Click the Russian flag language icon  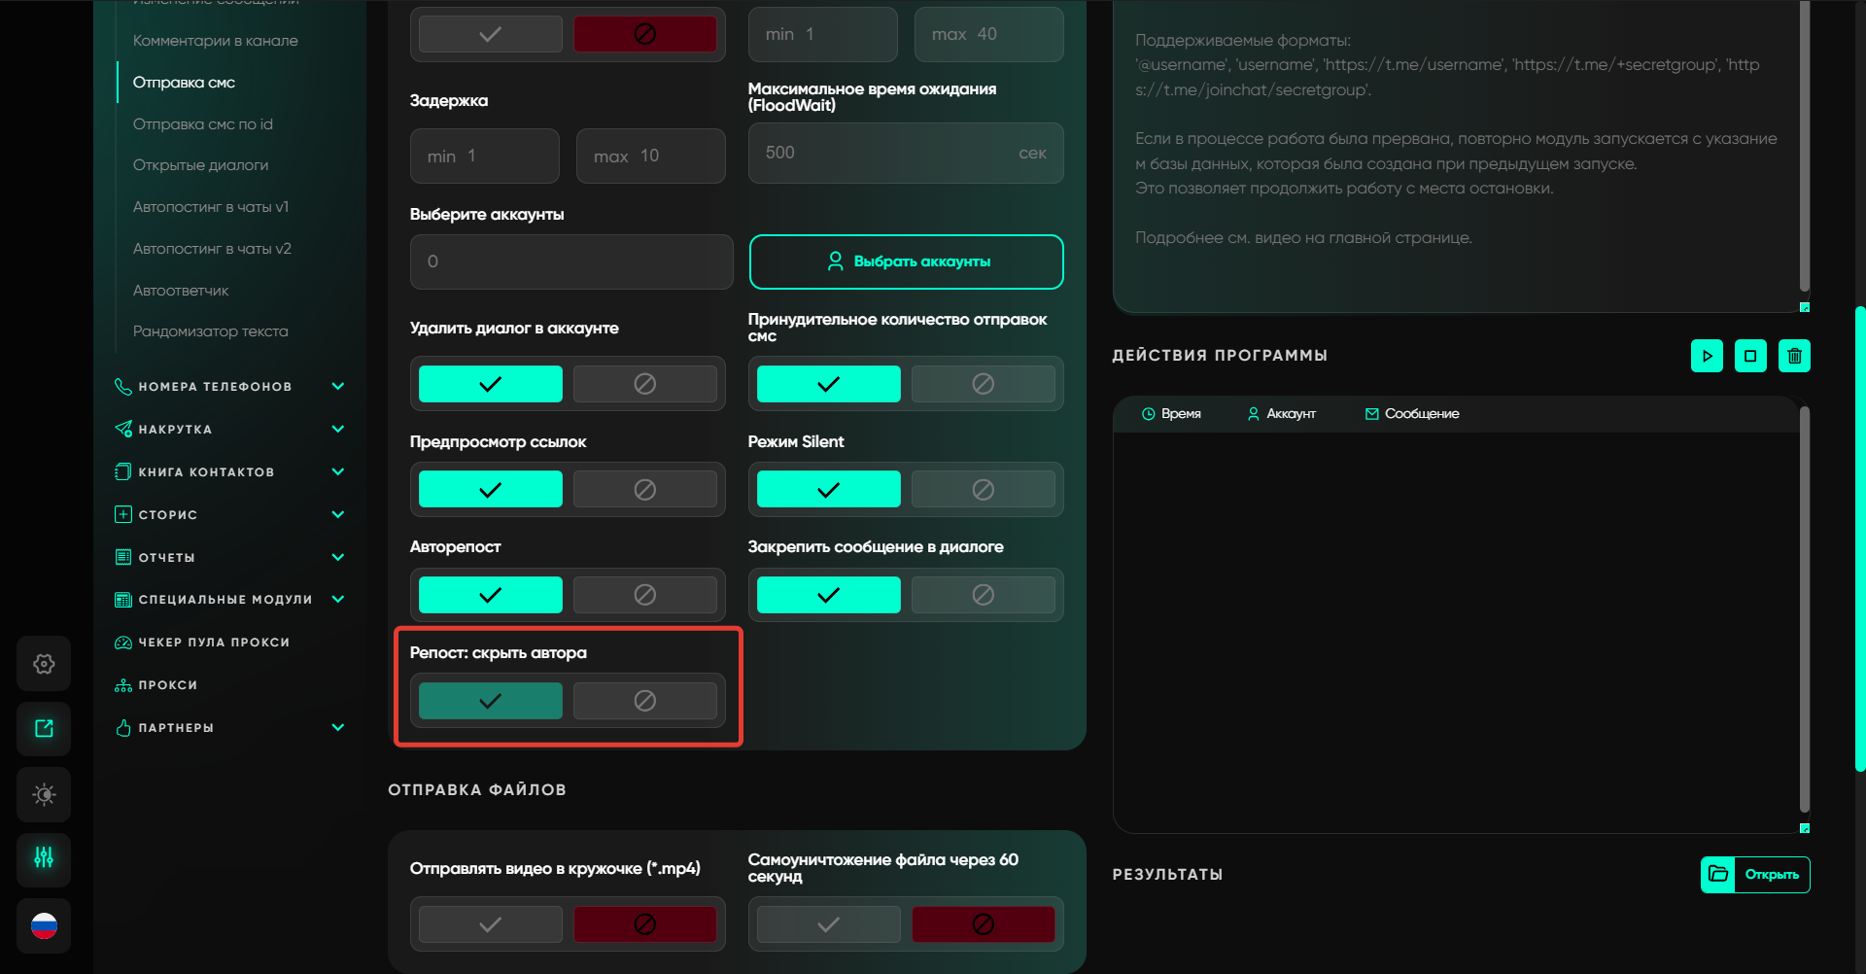click(44, 925)
